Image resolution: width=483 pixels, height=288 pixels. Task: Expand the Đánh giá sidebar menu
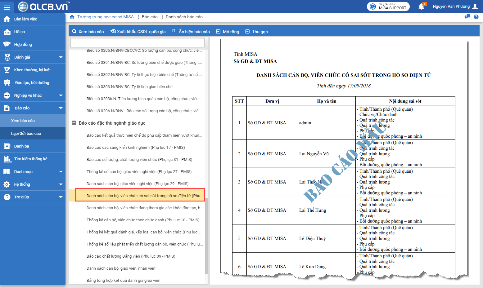(x=61, y=57)
